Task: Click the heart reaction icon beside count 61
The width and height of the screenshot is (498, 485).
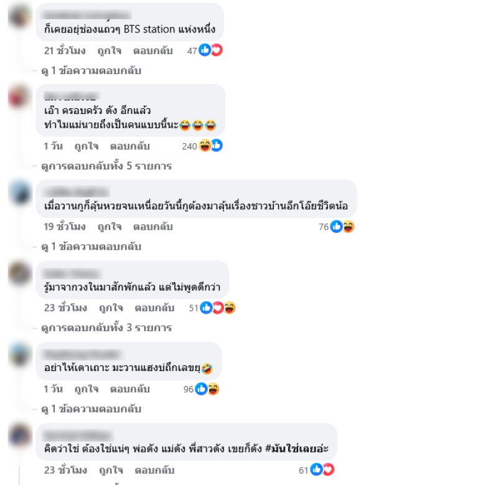Action: (329, 470)
